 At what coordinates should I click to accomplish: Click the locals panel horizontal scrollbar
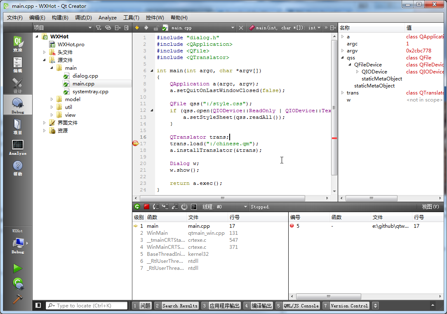(x=371, y=198)
